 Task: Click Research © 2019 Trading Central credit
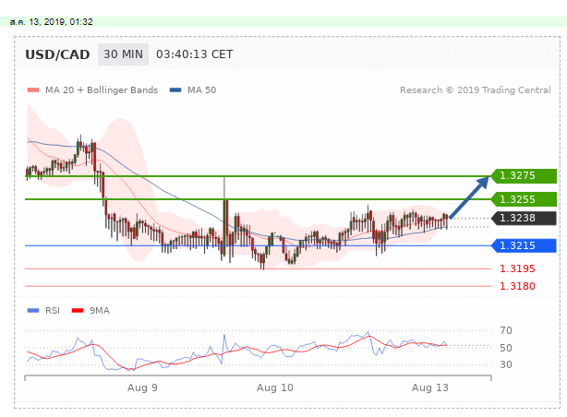(476, 90)
